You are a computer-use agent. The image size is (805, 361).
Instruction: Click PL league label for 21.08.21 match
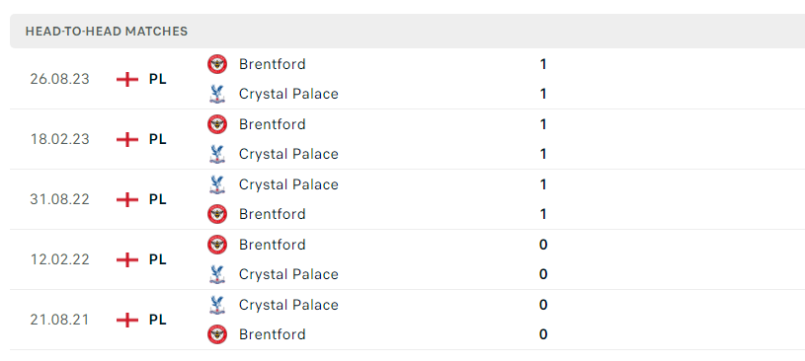(x=158, y=320)
